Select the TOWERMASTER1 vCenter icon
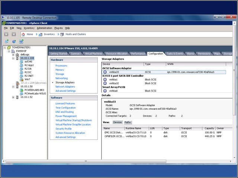The width and height of the screenshot is (238, 178). point(9,47)
